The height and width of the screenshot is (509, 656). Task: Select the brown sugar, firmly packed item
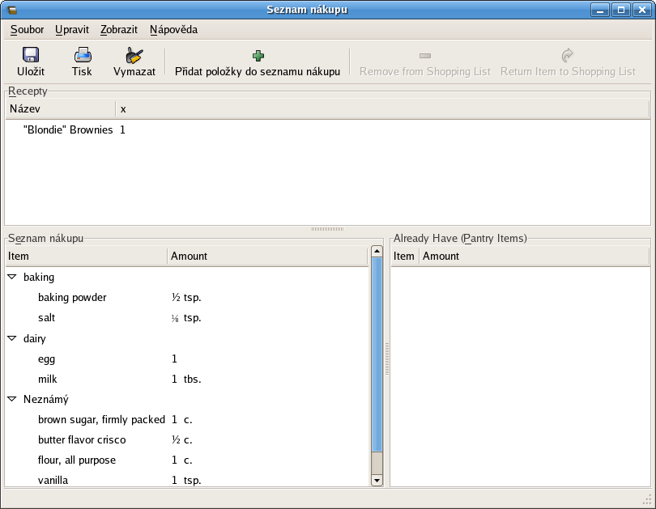[x=101, y=419]
